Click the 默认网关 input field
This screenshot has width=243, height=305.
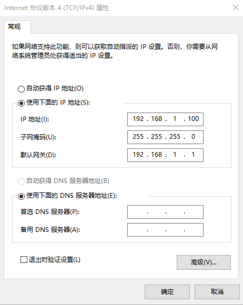tap(165, 155)
